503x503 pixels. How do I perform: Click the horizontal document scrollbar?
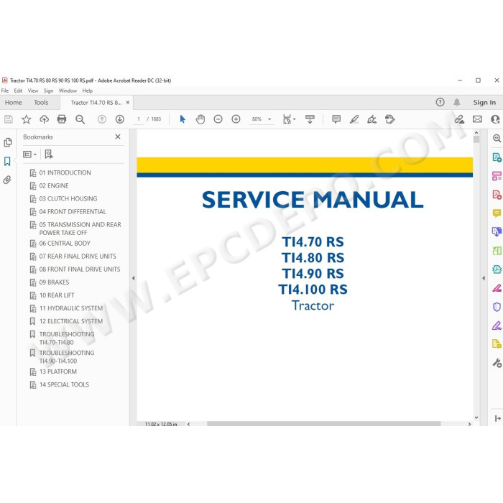323,424
